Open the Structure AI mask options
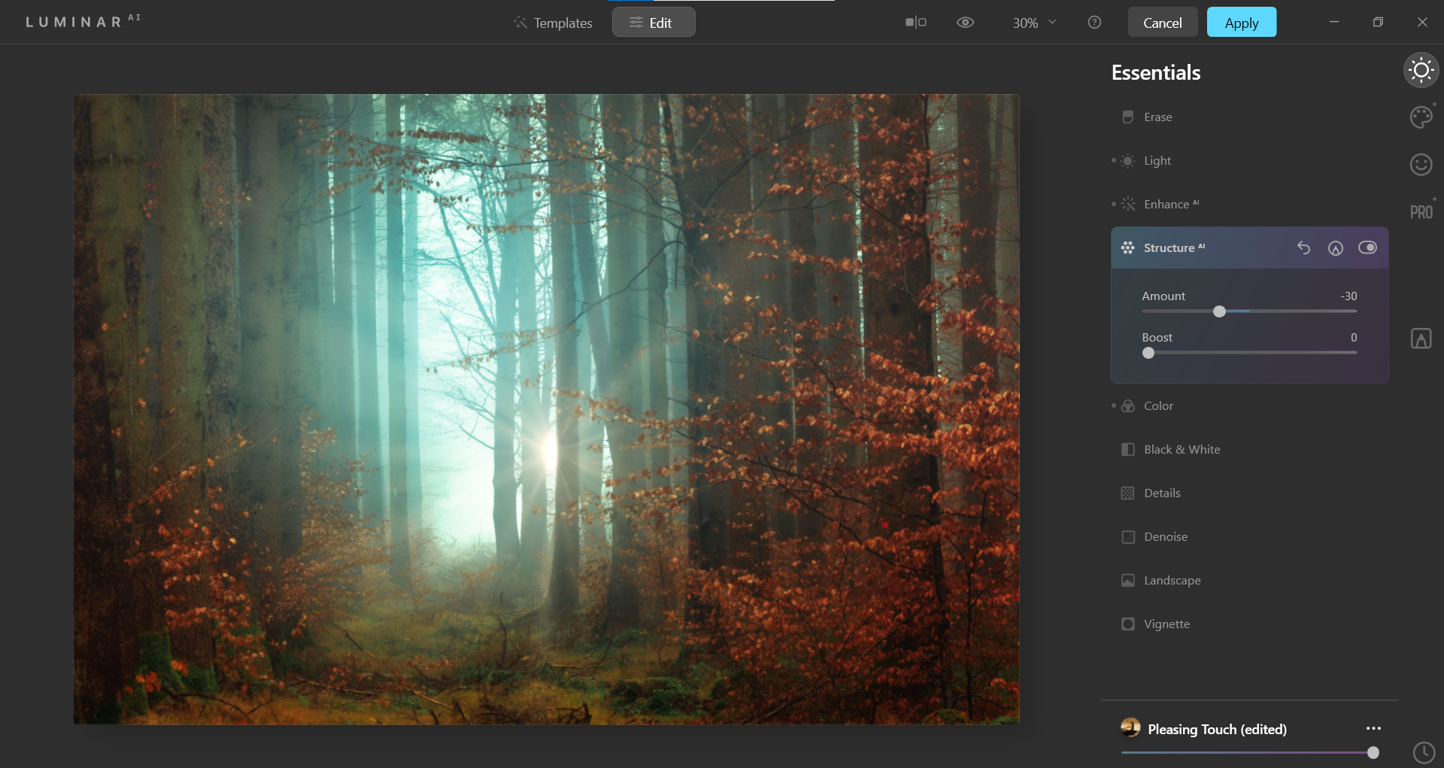Image resolution: width=1444 pixels, height=768 pixels. (x=1335, y=248)
